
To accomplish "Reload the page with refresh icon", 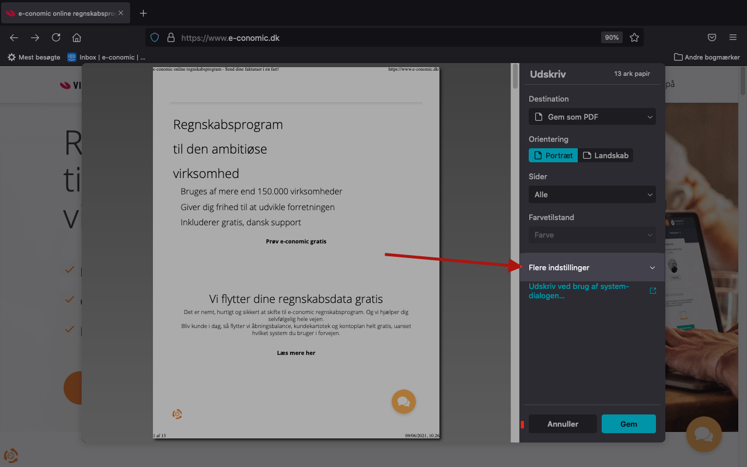I will click(x=56, y=37).
